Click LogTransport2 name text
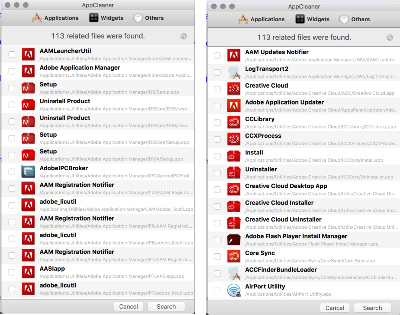This screenshot has width=400, height=315. (x=267, y=69)
